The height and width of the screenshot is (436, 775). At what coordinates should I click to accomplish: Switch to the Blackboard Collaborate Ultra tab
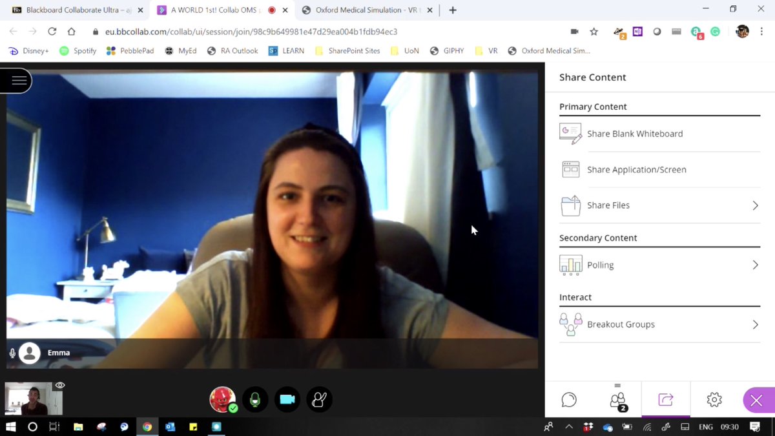coord(76,10)
